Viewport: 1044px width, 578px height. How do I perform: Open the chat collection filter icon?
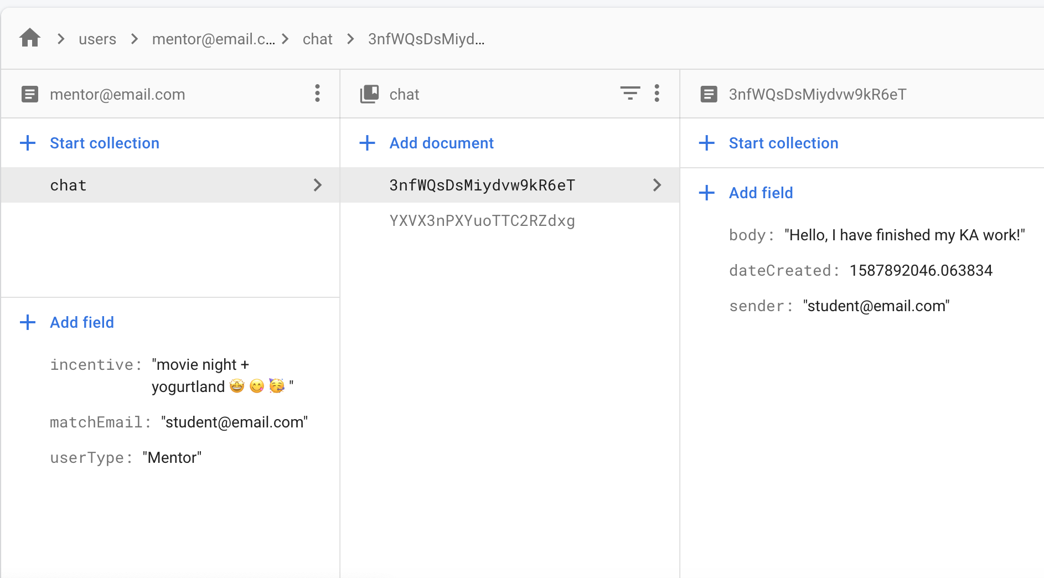pos(630,94)
